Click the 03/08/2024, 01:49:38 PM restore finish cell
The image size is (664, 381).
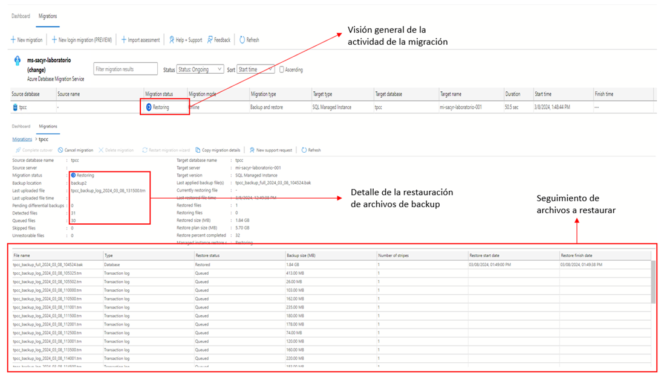(x=581, y=264)
